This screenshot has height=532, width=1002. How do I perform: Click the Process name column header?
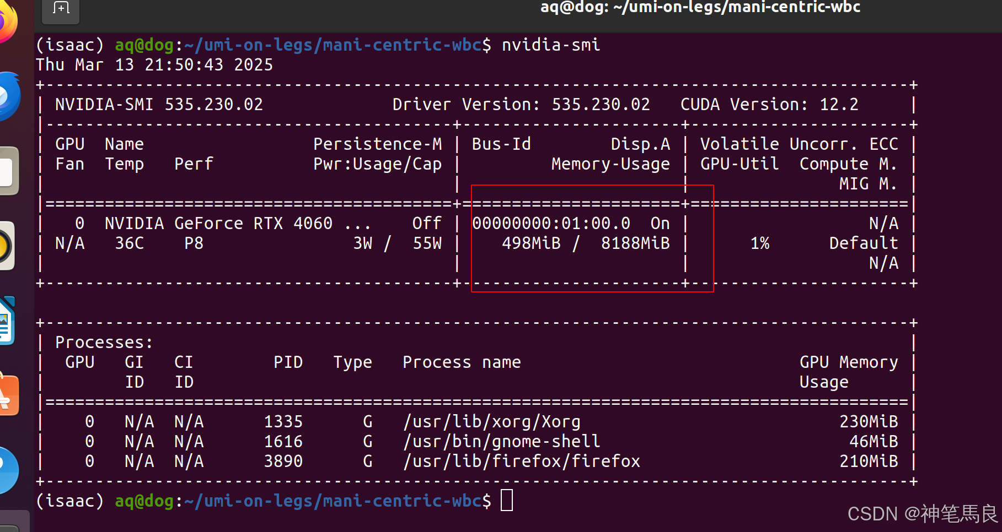[462, 362]
